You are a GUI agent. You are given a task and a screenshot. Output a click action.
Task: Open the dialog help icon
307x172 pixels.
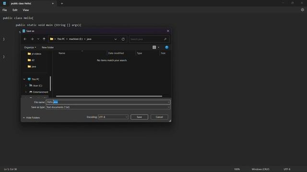tap(166, 47)
